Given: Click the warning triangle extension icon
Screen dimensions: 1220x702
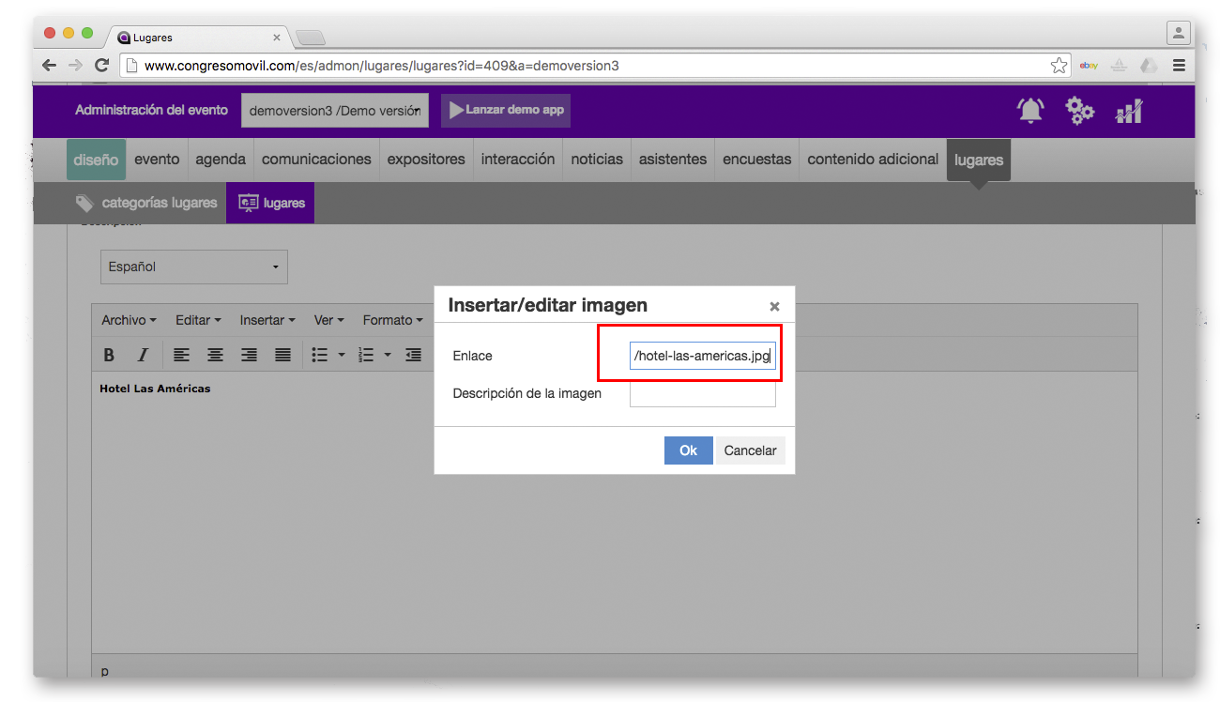Looking at the screenshot, I should pos(1119,66).
